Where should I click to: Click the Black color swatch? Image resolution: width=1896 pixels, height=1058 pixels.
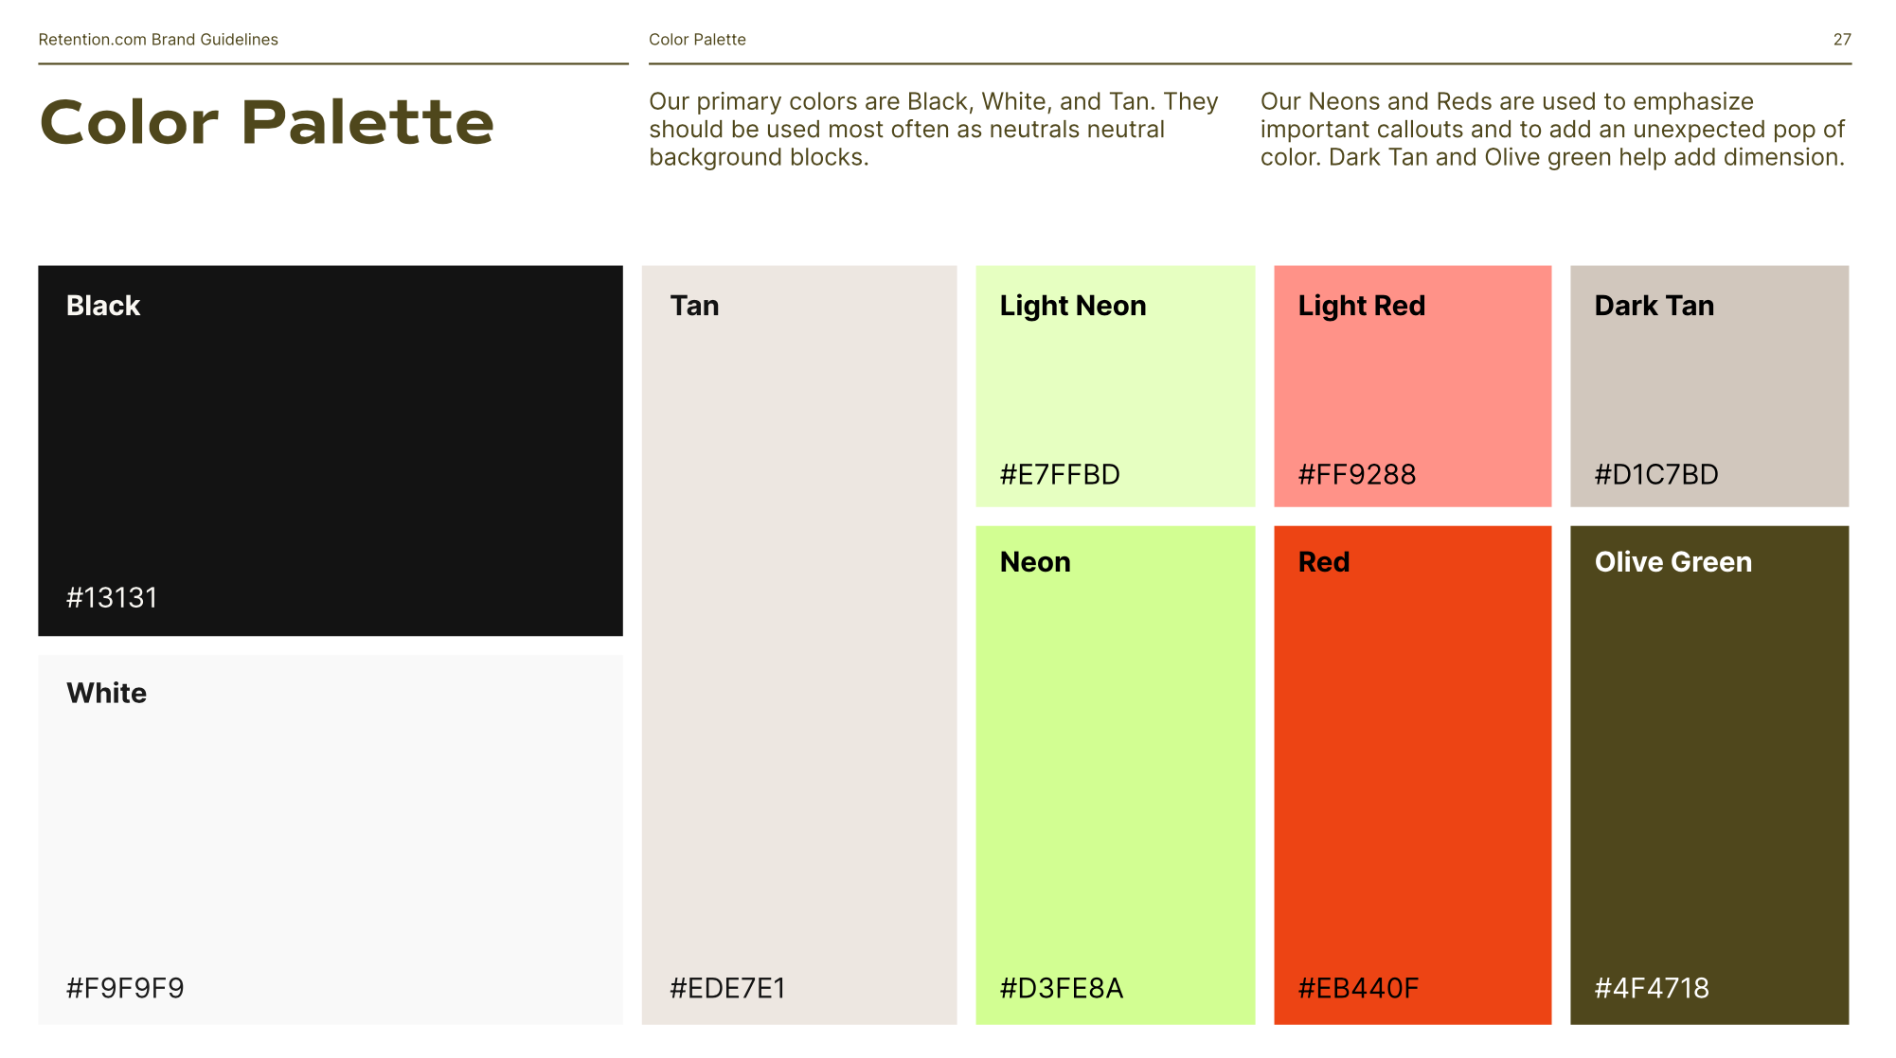pyautogui.click(x=331, y=450)
